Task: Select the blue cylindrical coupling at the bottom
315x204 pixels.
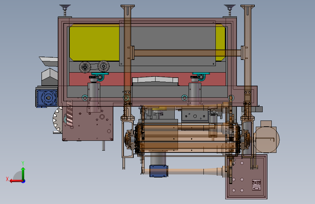Action: [158, 171]
